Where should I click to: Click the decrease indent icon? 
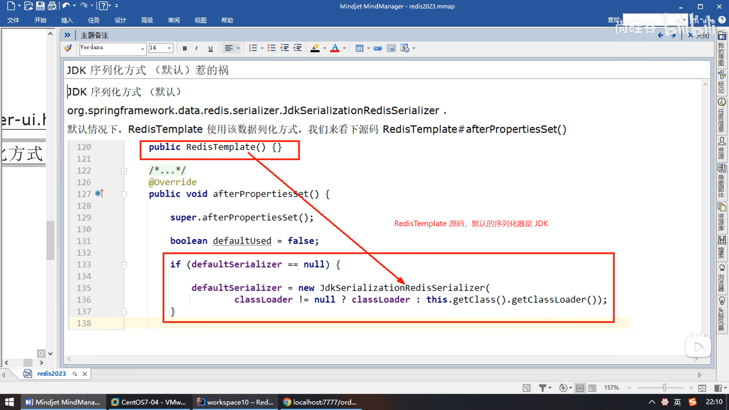click(284, 48)
